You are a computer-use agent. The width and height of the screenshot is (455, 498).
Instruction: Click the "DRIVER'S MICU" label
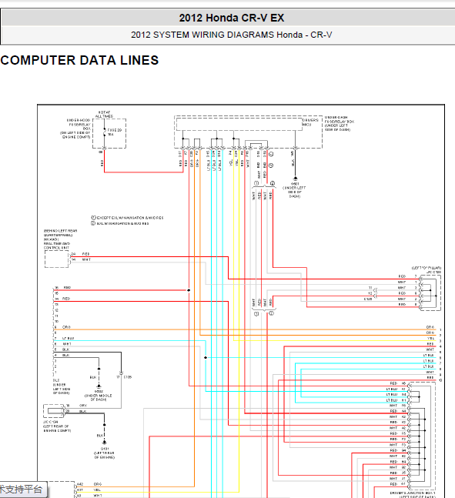coord(309,122)
